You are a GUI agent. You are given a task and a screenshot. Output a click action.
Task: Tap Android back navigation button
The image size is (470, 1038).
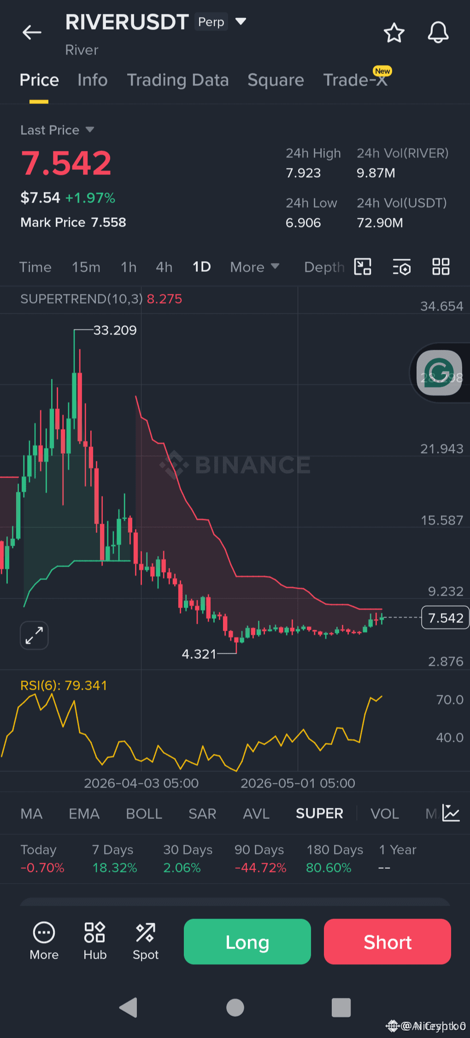click(x=129, y=1008)
